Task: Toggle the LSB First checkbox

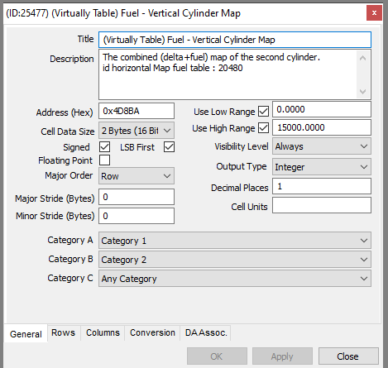Action: tap(169, 147)
